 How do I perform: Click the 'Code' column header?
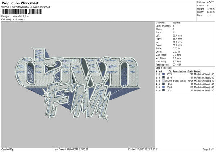(190, 71)
